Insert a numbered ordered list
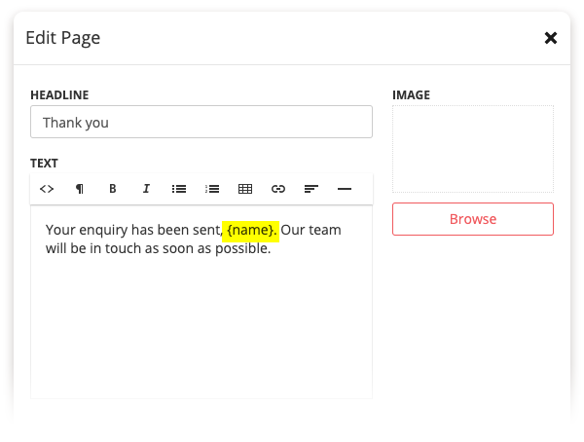This screenshot has height=442, width=584. 212,189
